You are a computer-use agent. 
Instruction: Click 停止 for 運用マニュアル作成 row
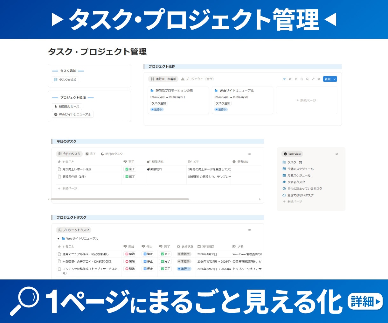click(x=148, y=254)
